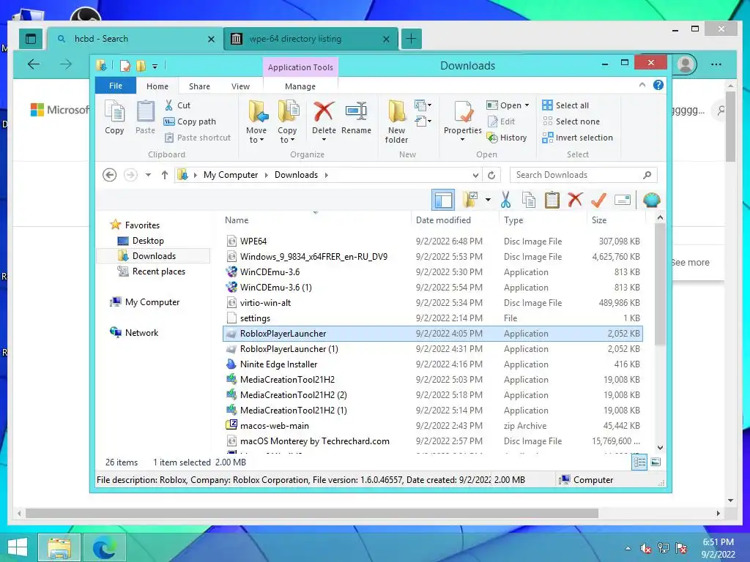Click the secondary toolbar red X delete icon

tap(575, 200)
